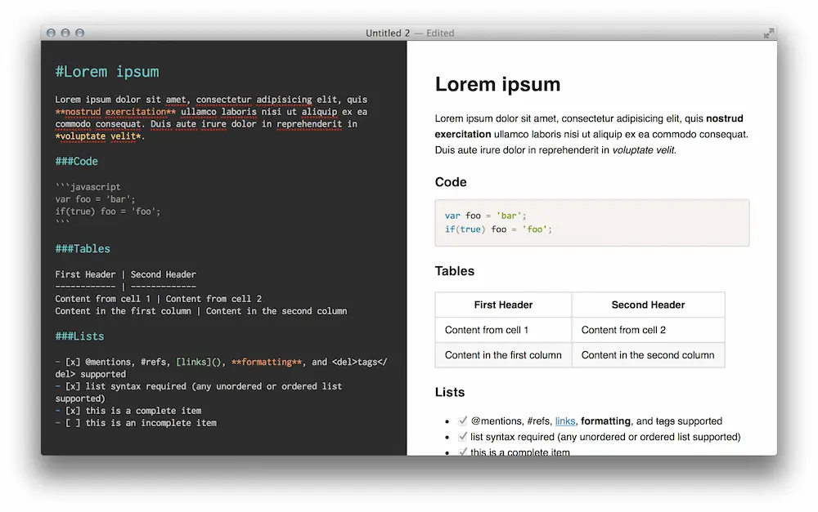
Task: Place cursor in the "#Lorem ipsum" editor heading
Action: [x=107, y=72]
